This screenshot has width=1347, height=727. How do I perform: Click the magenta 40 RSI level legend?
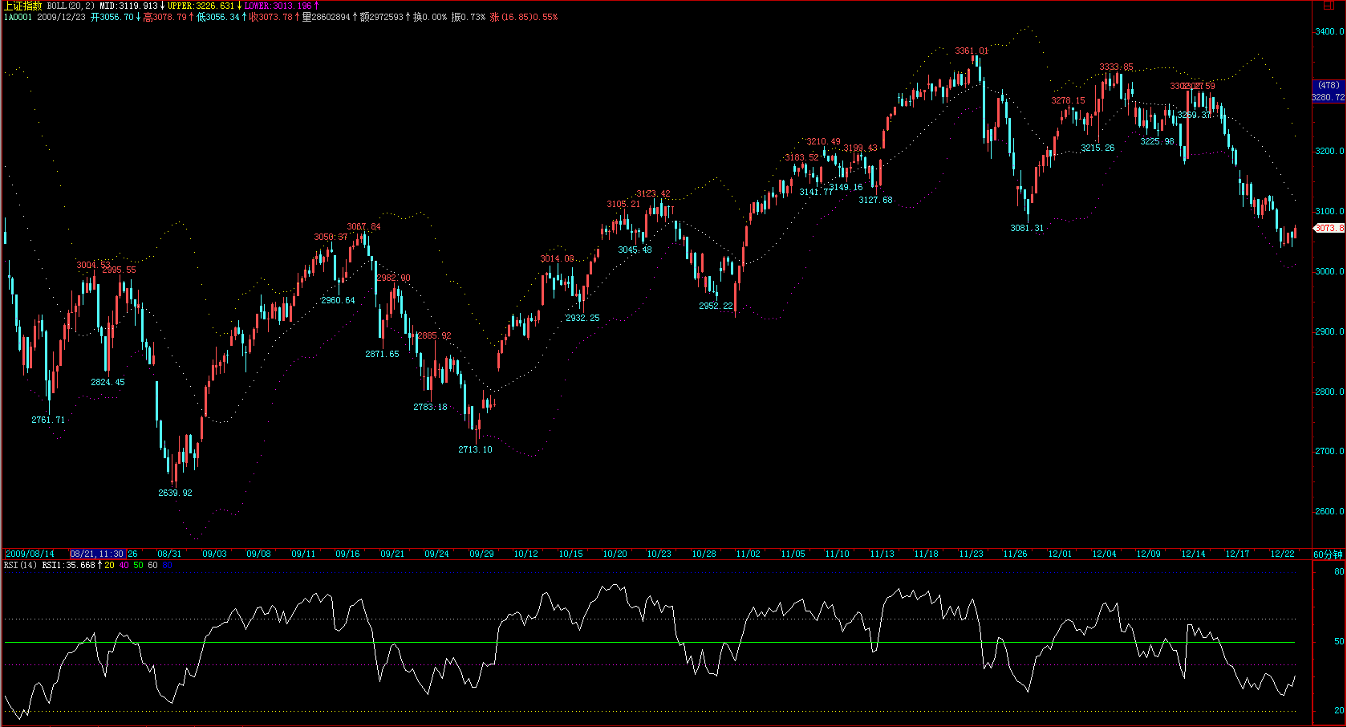pos(124,565)
